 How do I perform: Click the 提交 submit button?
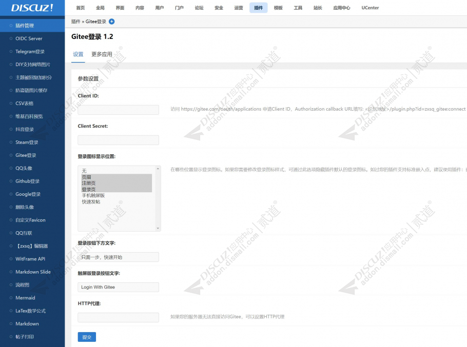click(x=87, y=337)
